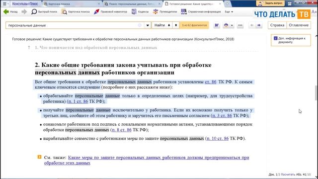Open the Кодексы section

click(x=140, y=12)
